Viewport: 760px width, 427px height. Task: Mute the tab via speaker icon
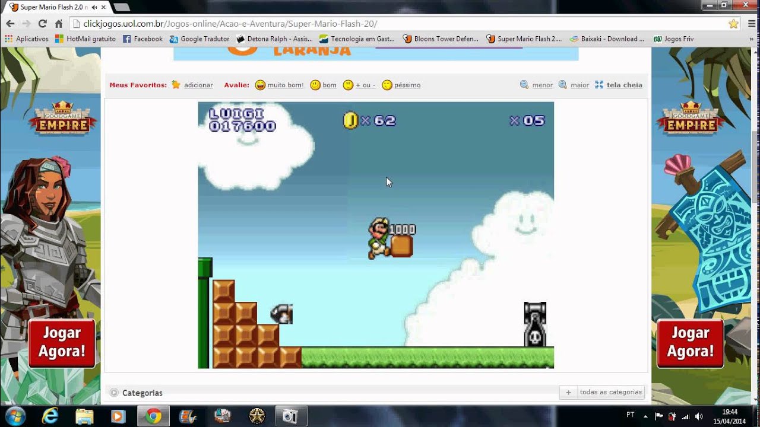94,7
